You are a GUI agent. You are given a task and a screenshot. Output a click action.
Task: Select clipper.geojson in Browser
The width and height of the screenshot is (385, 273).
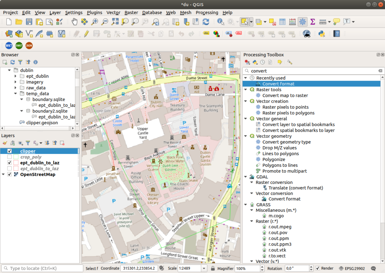pyautogui.click(x=42, y=123)
